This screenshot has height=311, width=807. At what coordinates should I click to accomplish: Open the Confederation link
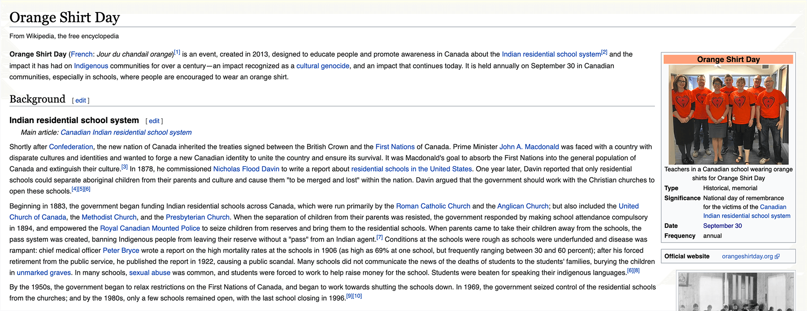pos(71,147)
